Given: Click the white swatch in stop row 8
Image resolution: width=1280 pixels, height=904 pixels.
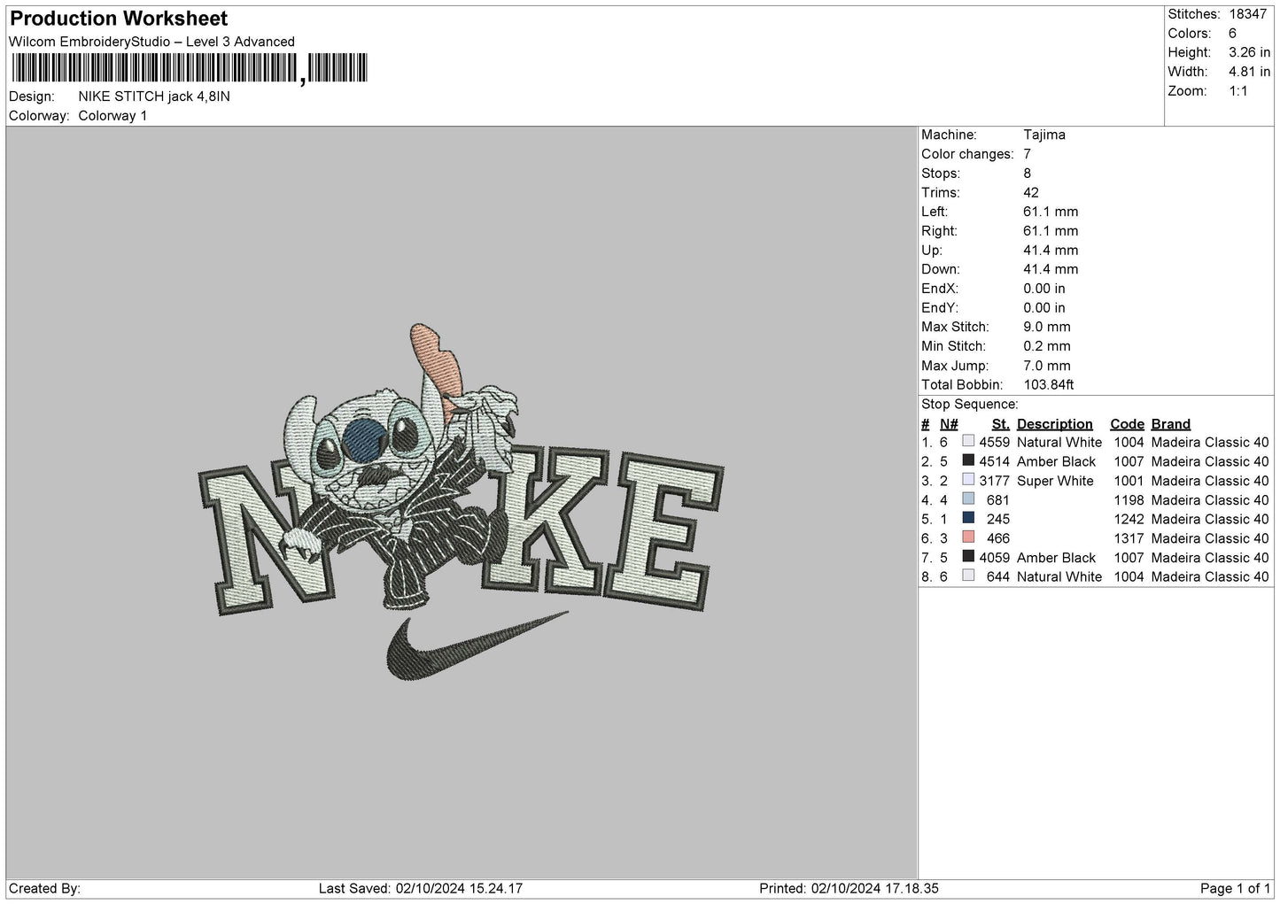Looking at the screenshot, I should (968, 576).
